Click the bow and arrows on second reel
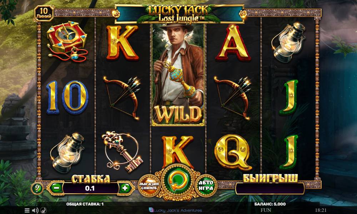 click(122, 97)
